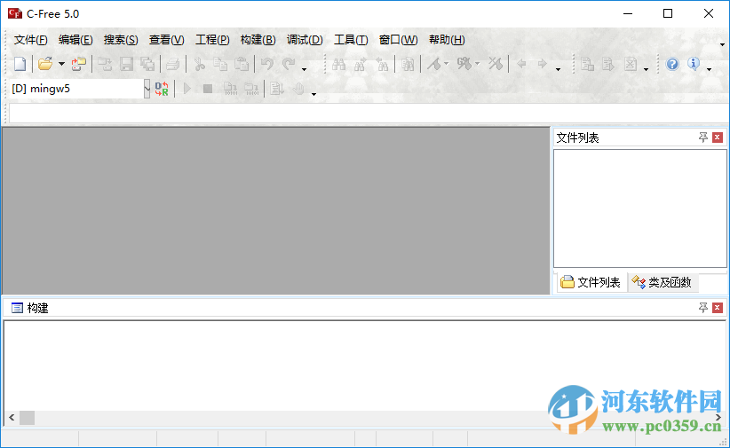Click the blue Help question mark icon
Viewport: 730px width, 448px height.
[672, 64]
